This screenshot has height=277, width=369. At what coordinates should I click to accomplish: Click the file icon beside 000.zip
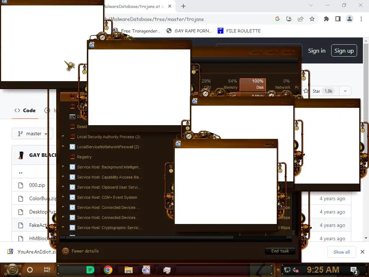coord(21,185)
